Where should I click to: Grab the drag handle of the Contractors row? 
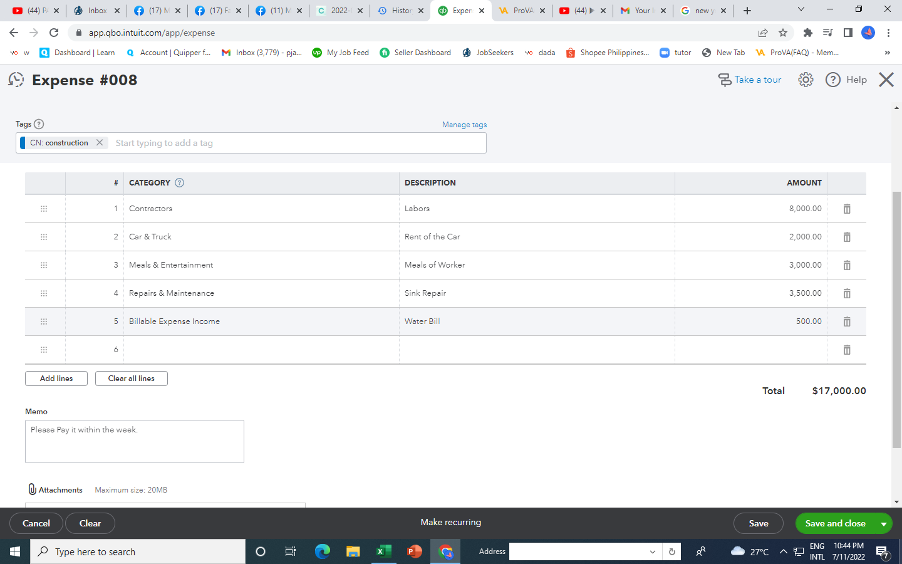[44, 209]
